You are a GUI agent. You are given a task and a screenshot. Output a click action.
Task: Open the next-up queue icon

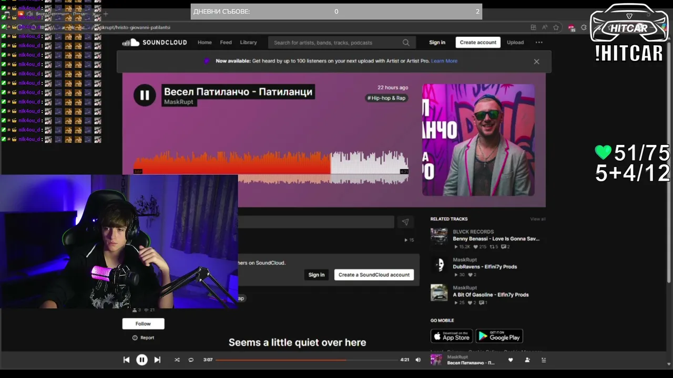click(x=544, y=360)
